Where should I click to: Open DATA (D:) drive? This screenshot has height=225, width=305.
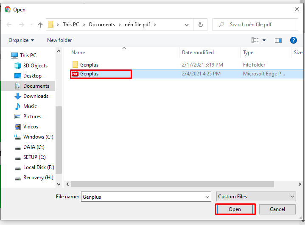(x=34, y=147)
